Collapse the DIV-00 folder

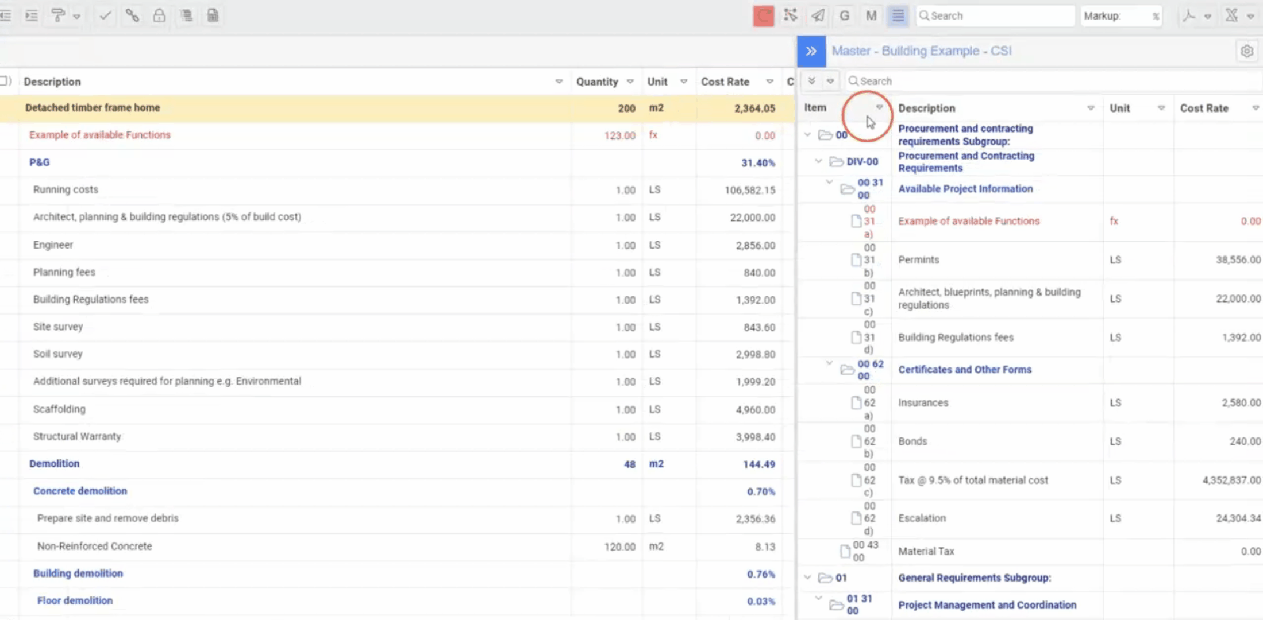pos(818,161)
